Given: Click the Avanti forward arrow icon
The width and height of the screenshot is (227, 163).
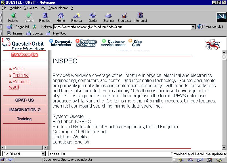Looking at the screenshot, I should tap(29, 15).
